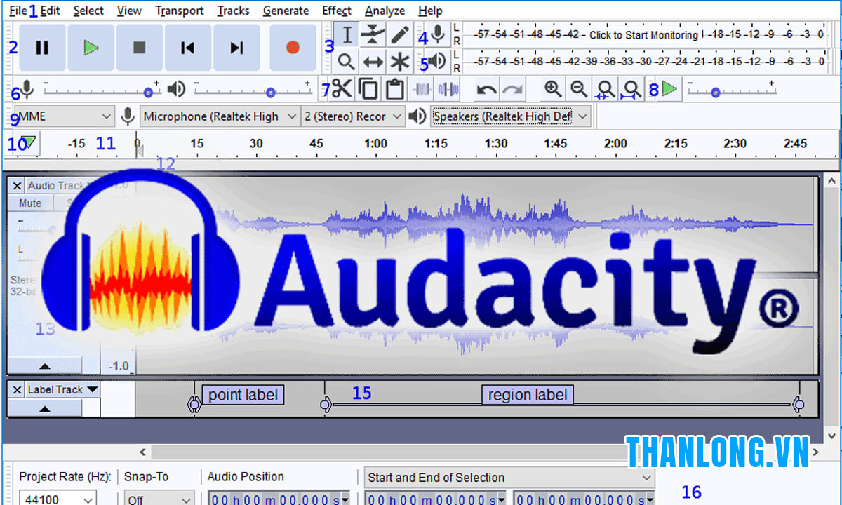Toggle Mute on the Audio Track
Image resolution: width=842 pixels, height=505 pixels.
pyautogui.click(x=30, y=203)
